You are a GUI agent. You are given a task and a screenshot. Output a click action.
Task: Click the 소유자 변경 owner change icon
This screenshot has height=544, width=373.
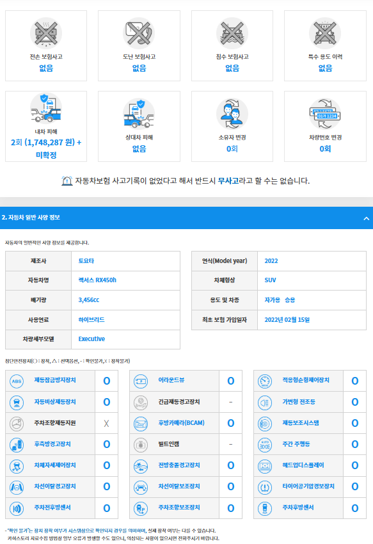(x=232, y=114)
